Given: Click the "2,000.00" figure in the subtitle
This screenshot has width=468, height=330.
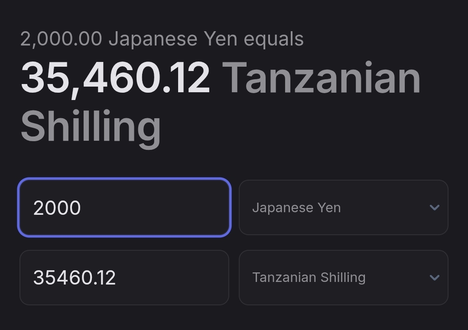Looking at the screenshot, I should 61,39.
